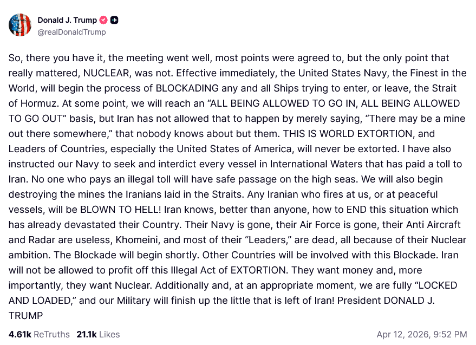Click the verified checkmark badge beside Donald J. Trump

click(x=103, y=20)
